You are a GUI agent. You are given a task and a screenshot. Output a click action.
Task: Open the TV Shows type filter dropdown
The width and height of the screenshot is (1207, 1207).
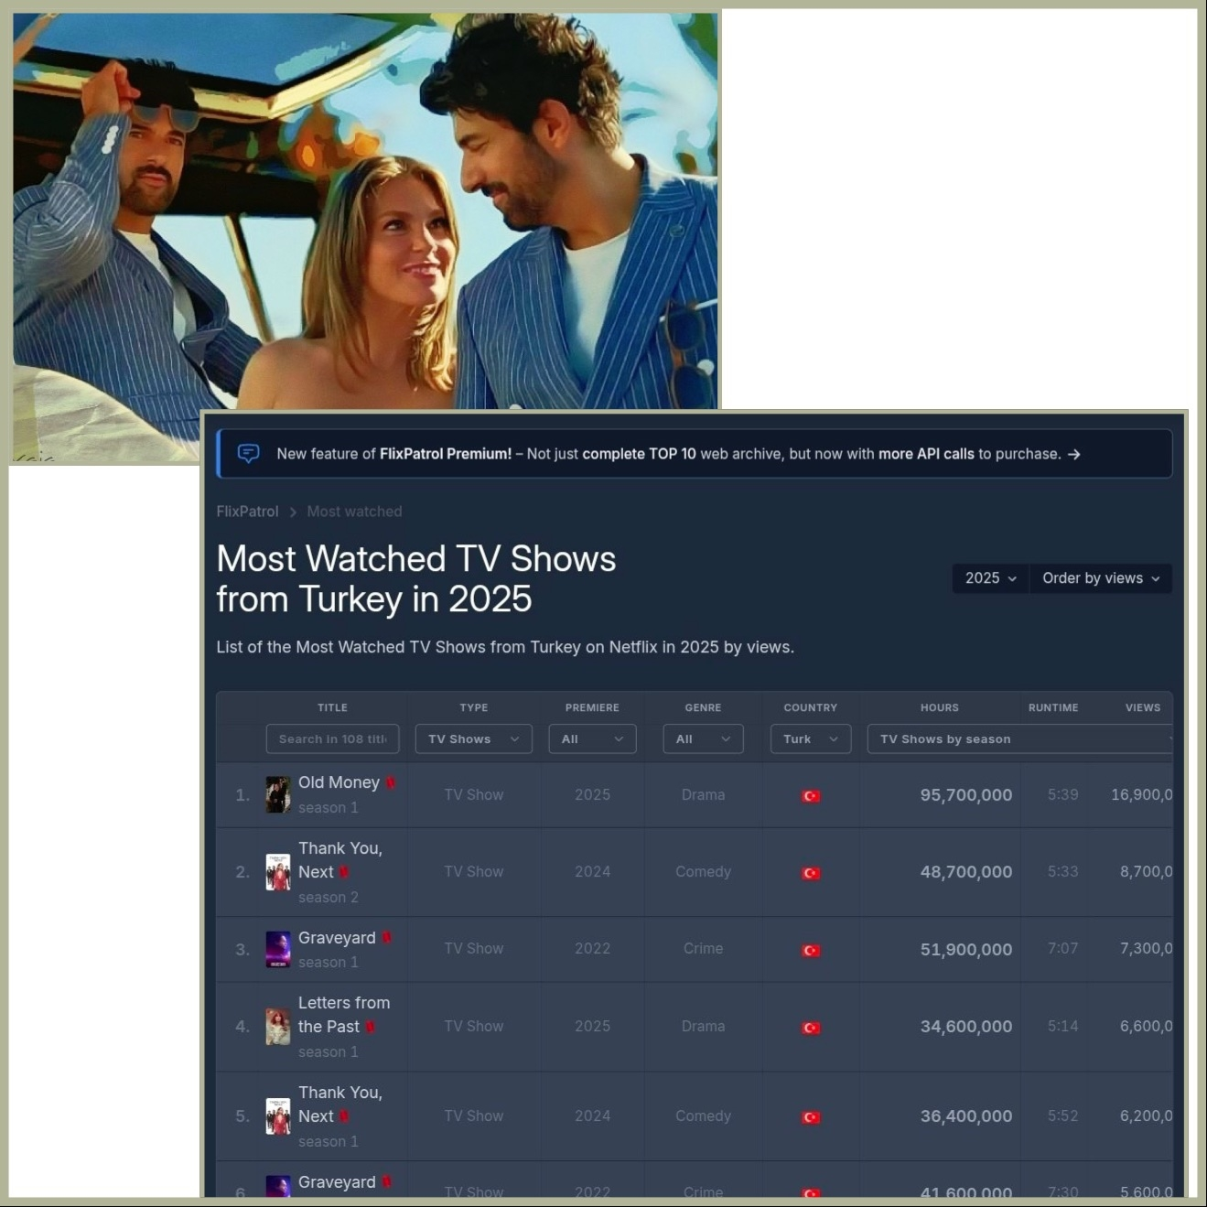point(473,739)
